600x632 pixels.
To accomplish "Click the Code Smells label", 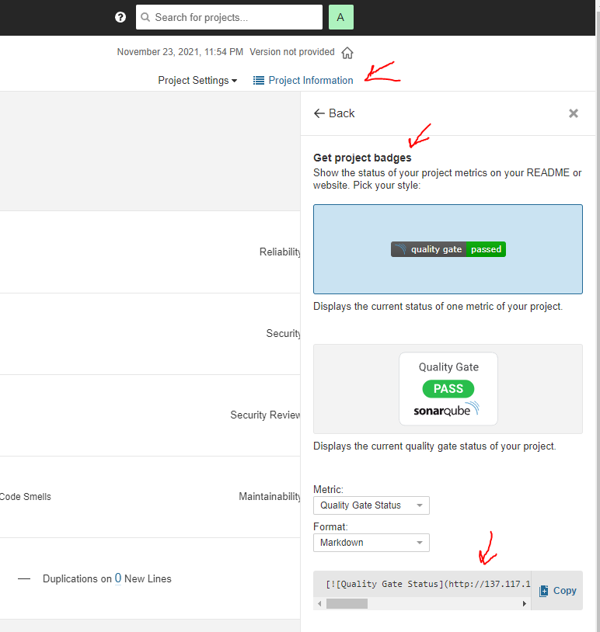I will 26,497.
